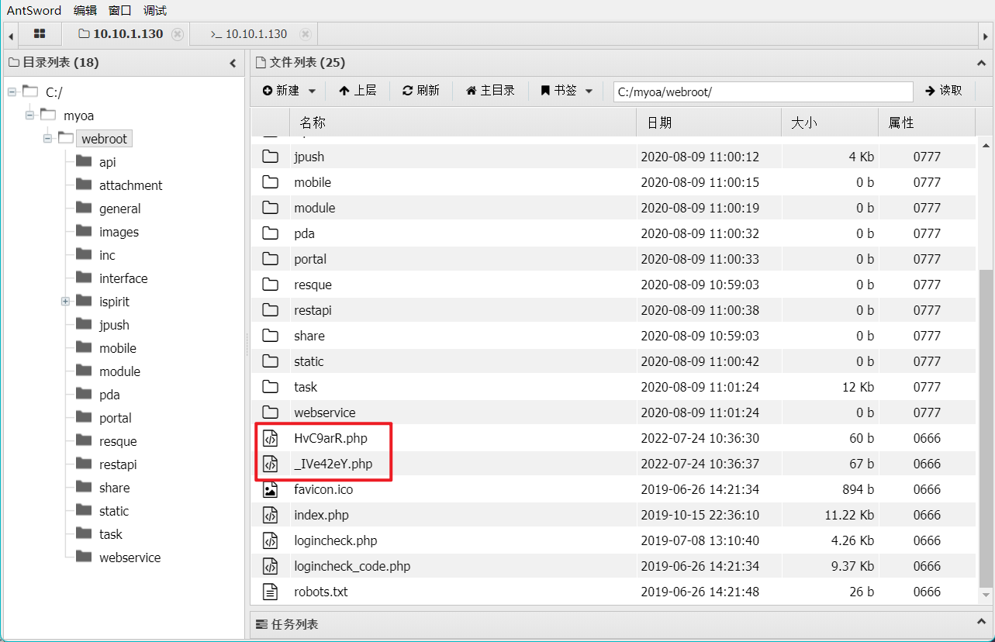Click the logincheck_code.php file icon
The image size is (995, 642).
(270, 566)
